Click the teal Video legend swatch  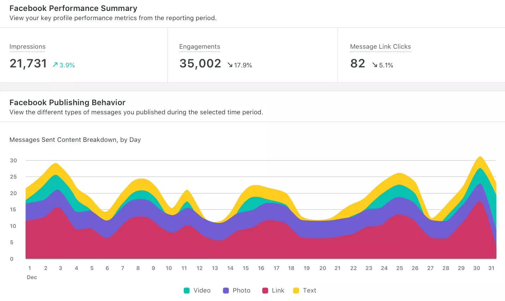[x=187, y=290]
